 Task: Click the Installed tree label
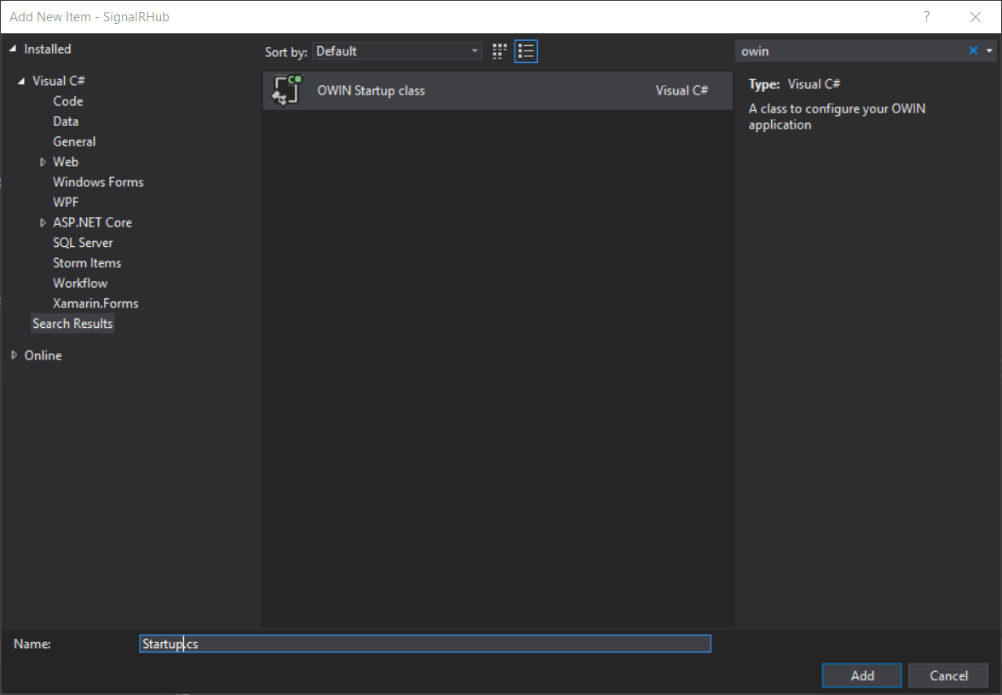tap(48, 49)
